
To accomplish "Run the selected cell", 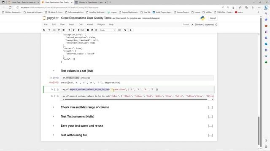I will click(x=81, y=30).
